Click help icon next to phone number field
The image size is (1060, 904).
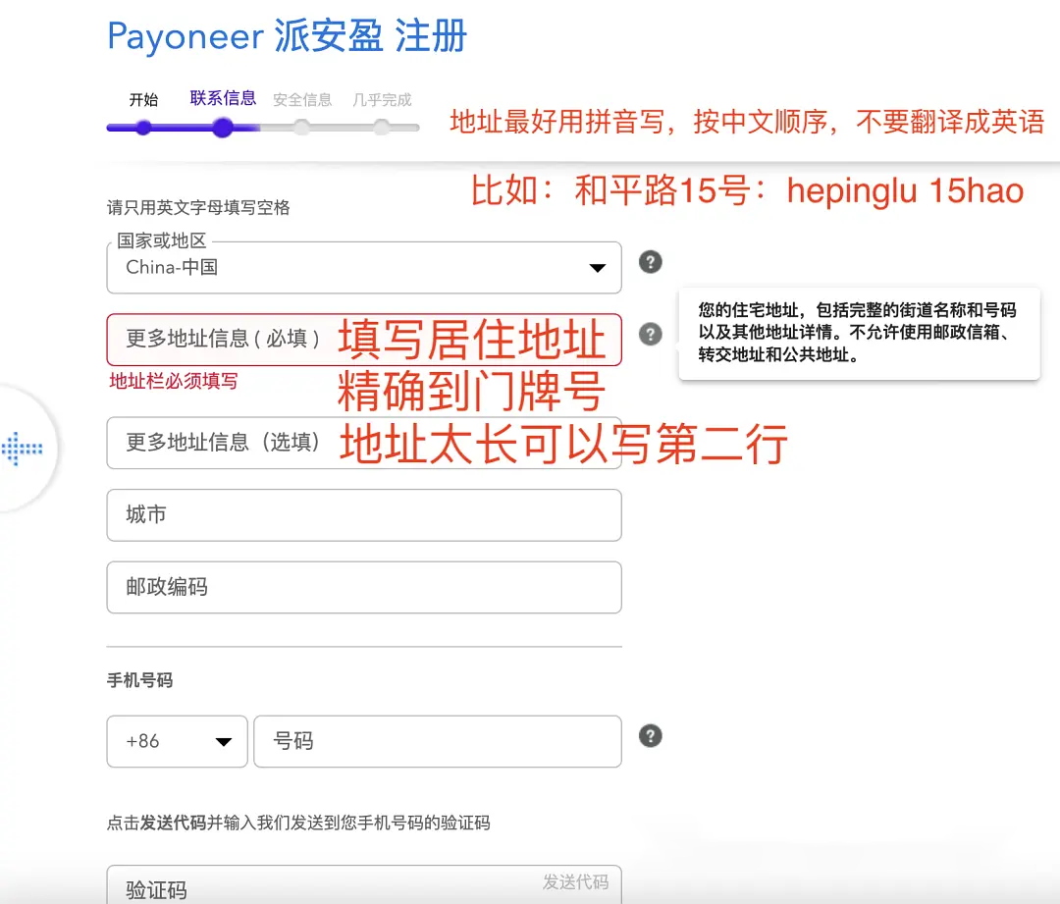coord(650,736)
